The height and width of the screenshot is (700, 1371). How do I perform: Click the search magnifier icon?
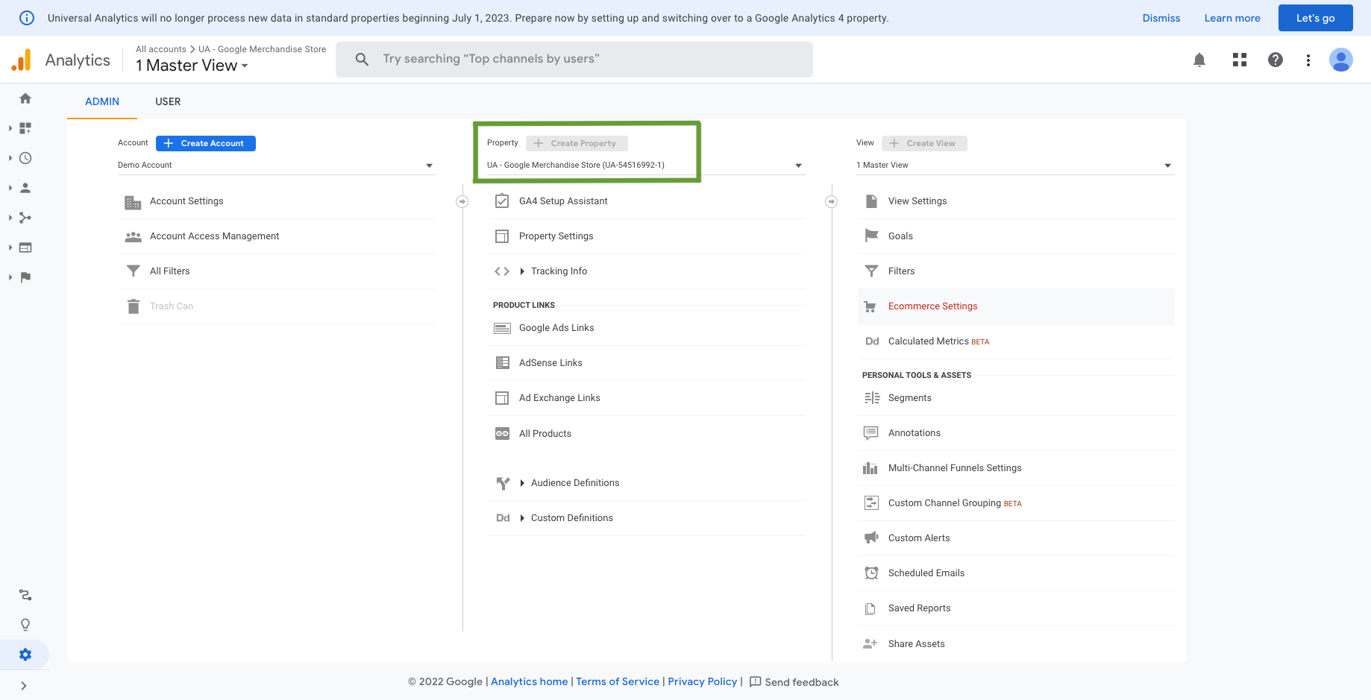click(x=362, y=59)
